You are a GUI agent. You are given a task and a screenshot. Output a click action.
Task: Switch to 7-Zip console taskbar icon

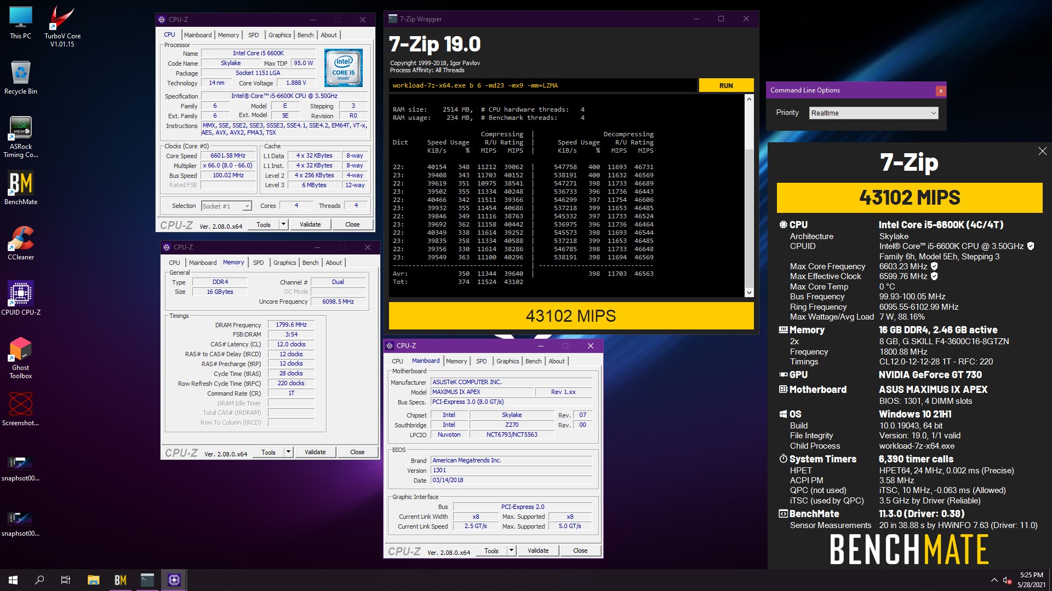[x=147, y=580]
